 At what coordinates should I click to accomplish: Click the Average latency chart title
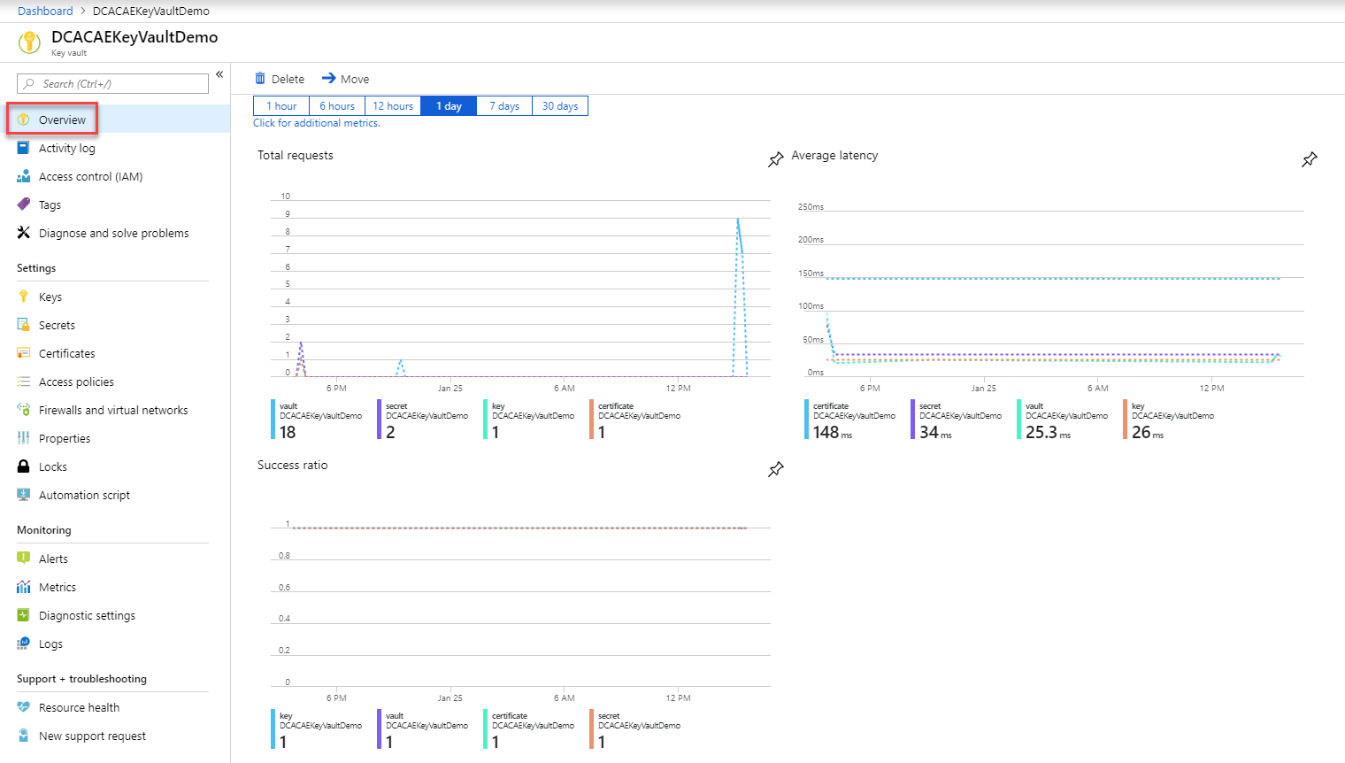pos(834,155)
